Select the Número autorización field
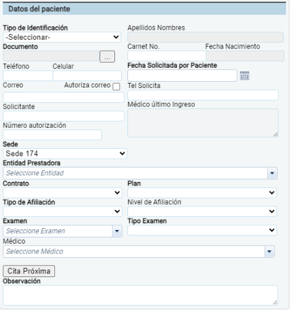The height and width of the screenshot is (318, 290). coord(53,135)
